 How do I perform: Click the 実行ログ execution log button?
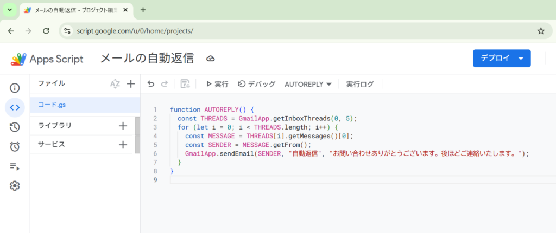point(360,84)
